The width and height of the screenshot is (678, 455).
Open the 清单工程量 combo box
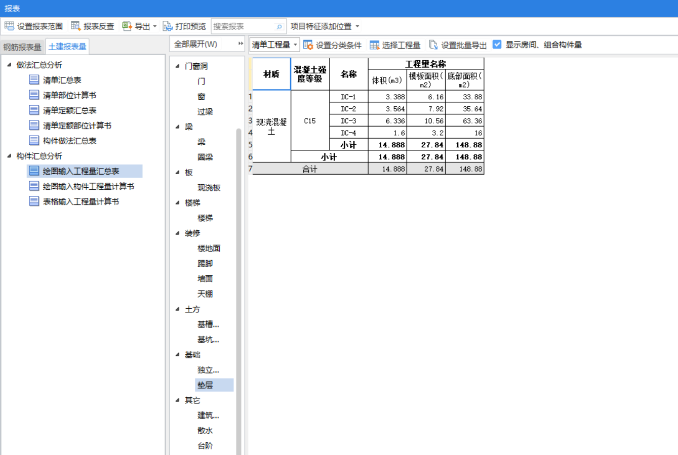coord(274,45)
